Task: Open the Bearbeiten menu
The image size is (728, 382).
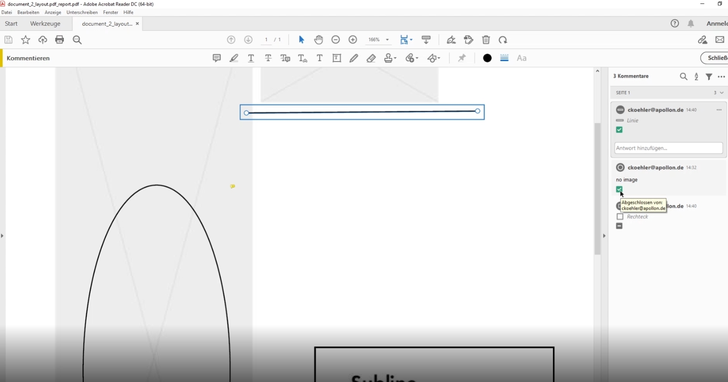Action: [28, 13]
